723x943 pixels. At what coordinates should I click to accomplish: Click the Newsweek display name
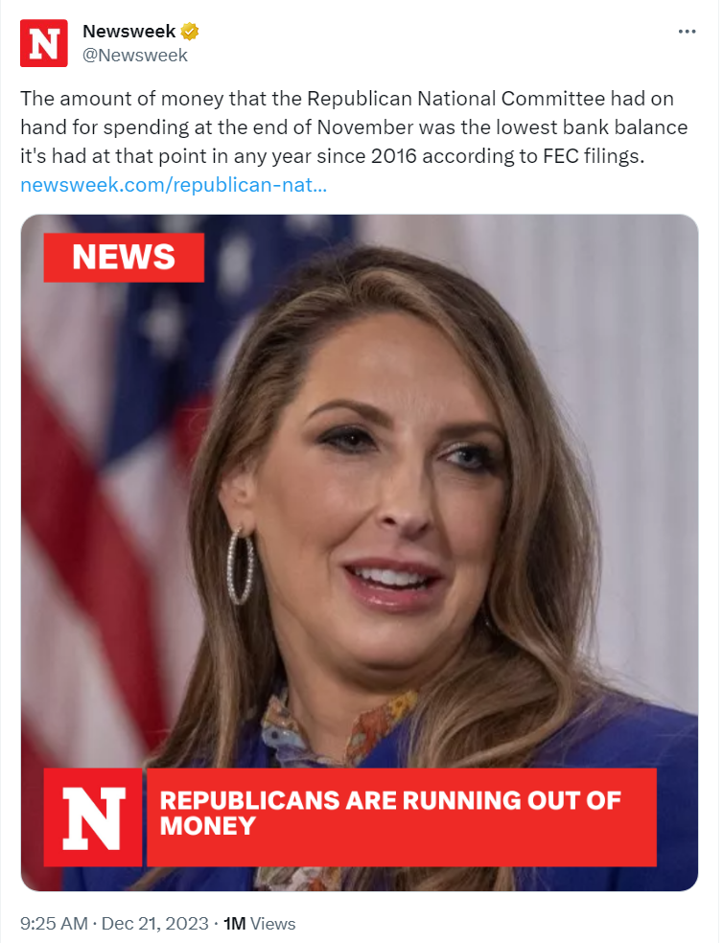[128, 31]
